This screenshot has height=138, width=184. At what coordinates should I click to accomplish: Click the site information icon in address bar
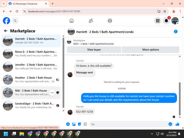click(x=25, y=11)
